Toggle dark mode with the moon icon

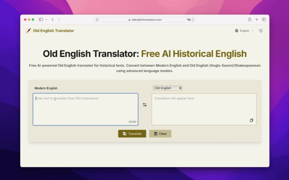(261, 31)
